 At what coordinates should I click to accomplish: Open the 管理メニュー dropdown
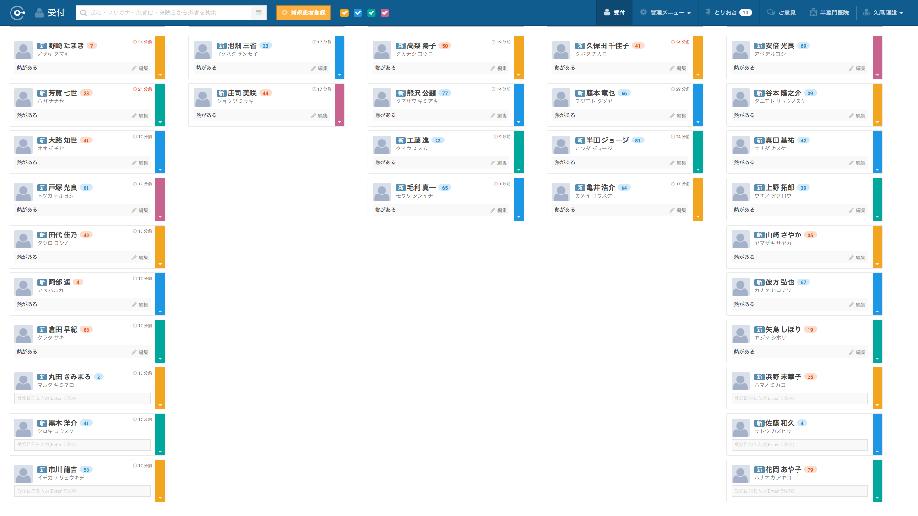coord(665,13)
